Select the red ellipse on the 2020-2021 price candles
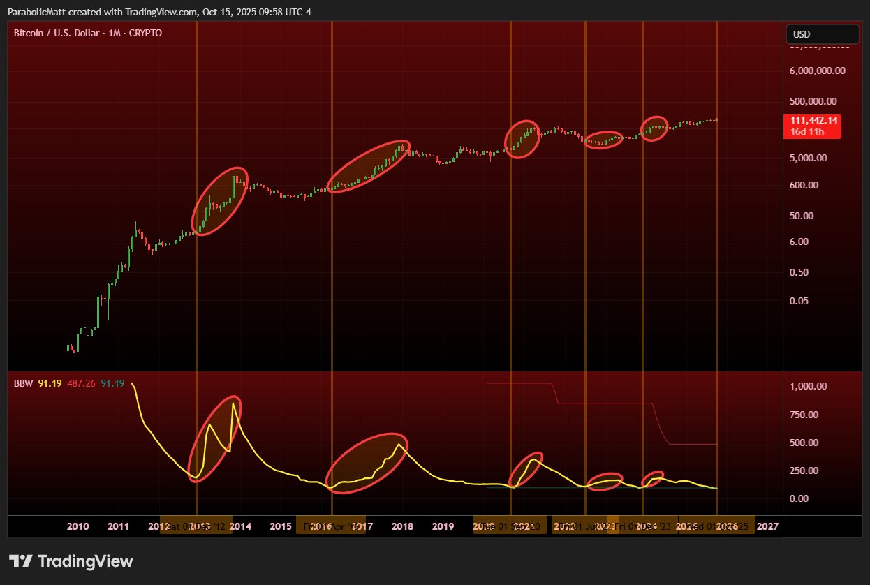This screenshot has width=870, height=585. coord(522,139)
